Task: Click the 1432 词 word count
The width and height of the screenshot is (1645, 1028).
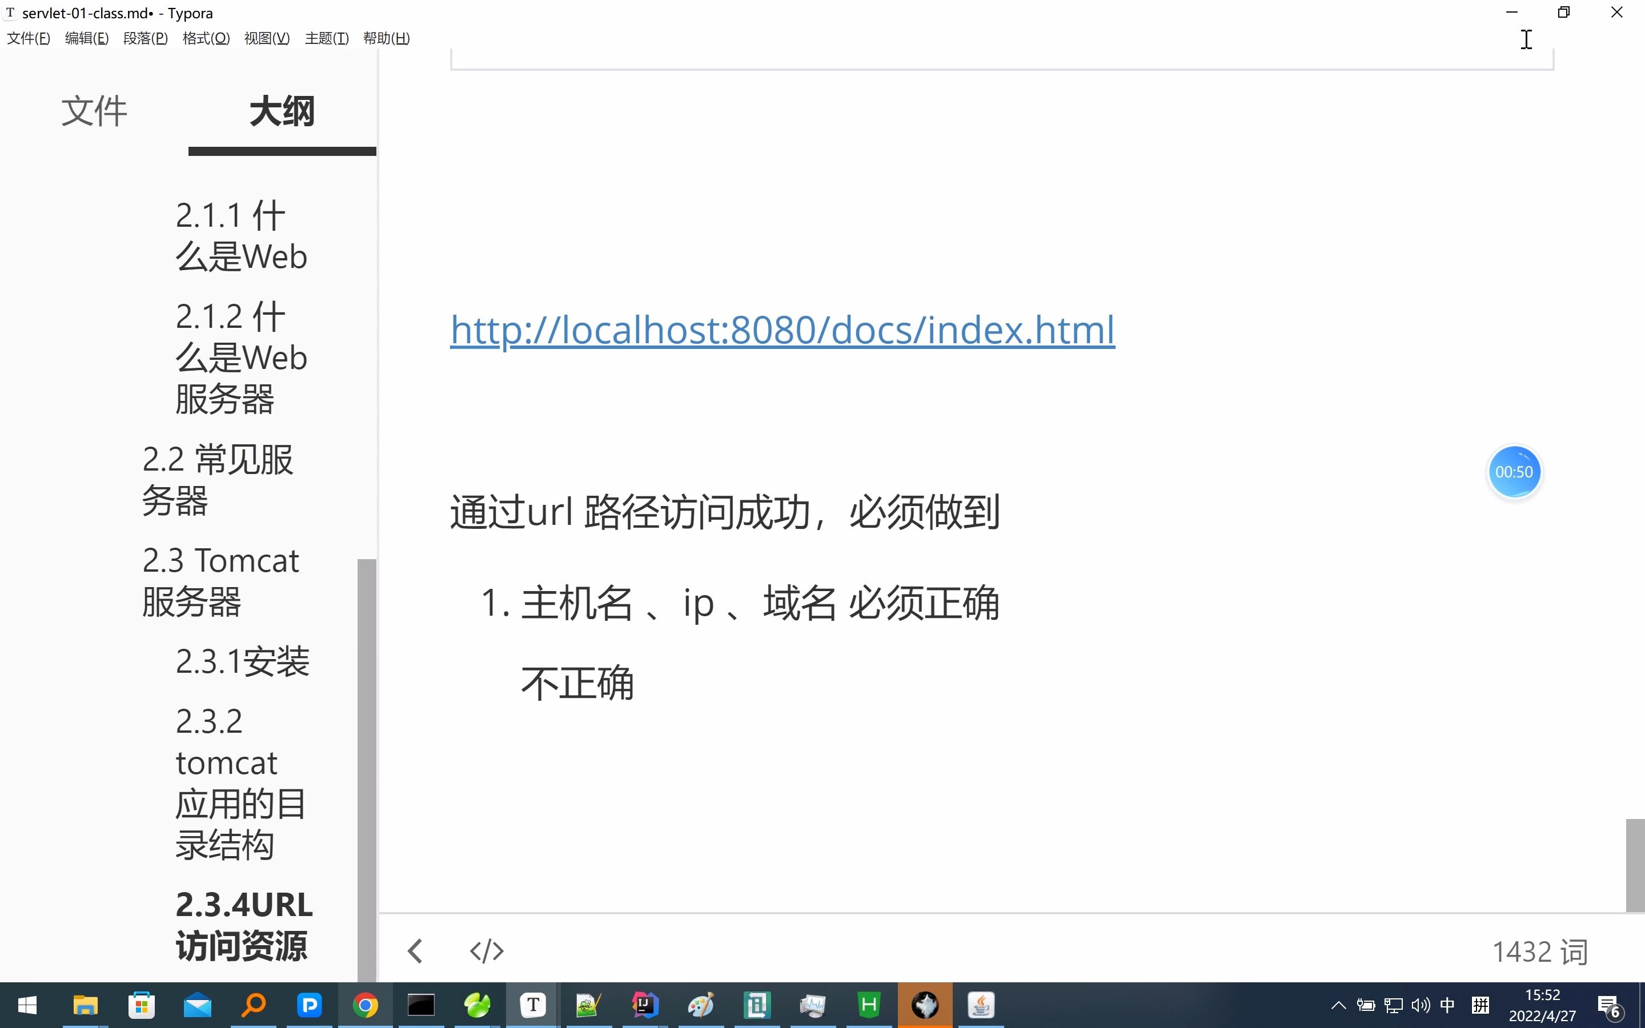Action: (1540, 952)
